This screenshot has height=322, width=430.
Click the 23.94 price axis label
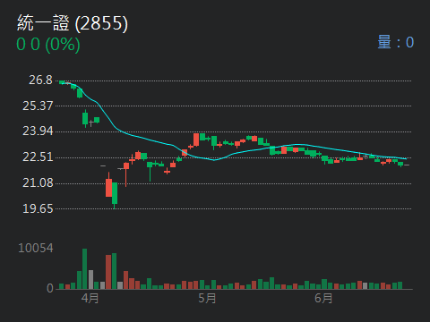[x=38, y=131]
